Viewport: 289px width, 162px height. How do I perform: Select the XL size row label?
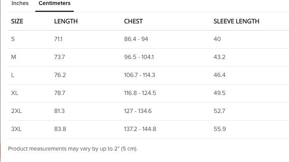pos(15,93)
